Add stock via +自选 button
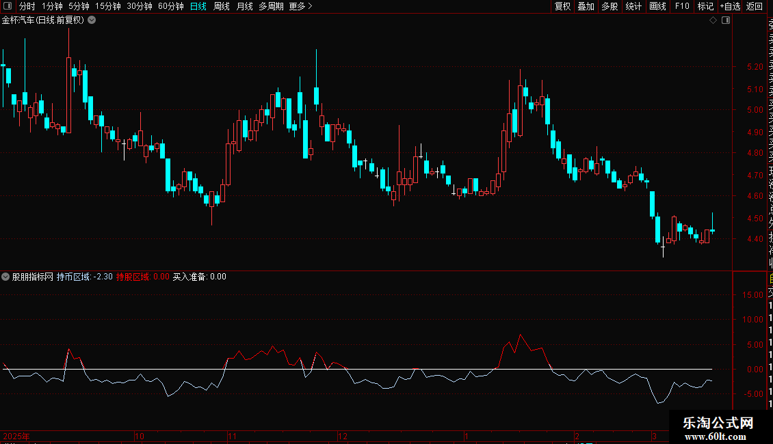 pyautogui.click(x=730, y=6)
